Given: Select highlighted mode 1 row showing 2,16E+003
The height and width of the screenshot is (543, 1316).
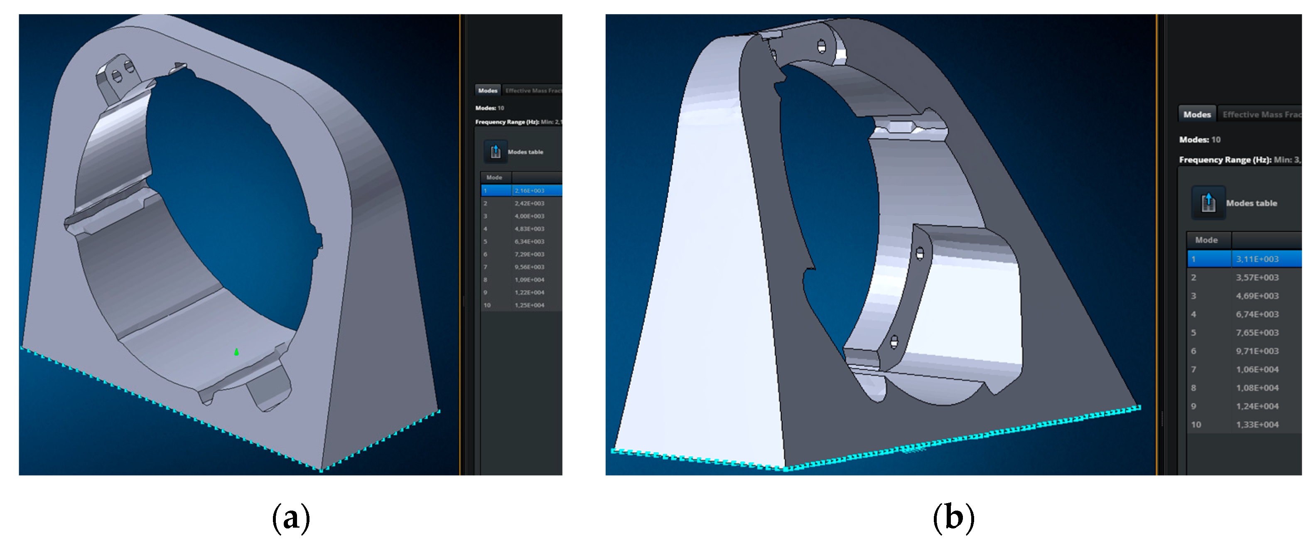Looking at the screenshot, I should (x=529, y=191).
